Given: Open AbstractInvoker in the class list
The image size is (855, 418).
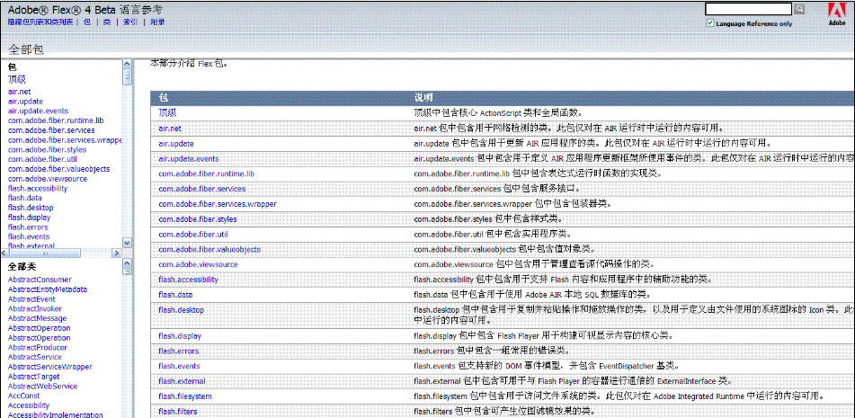Looking at the screenshot, I should (x=34, y=308).
